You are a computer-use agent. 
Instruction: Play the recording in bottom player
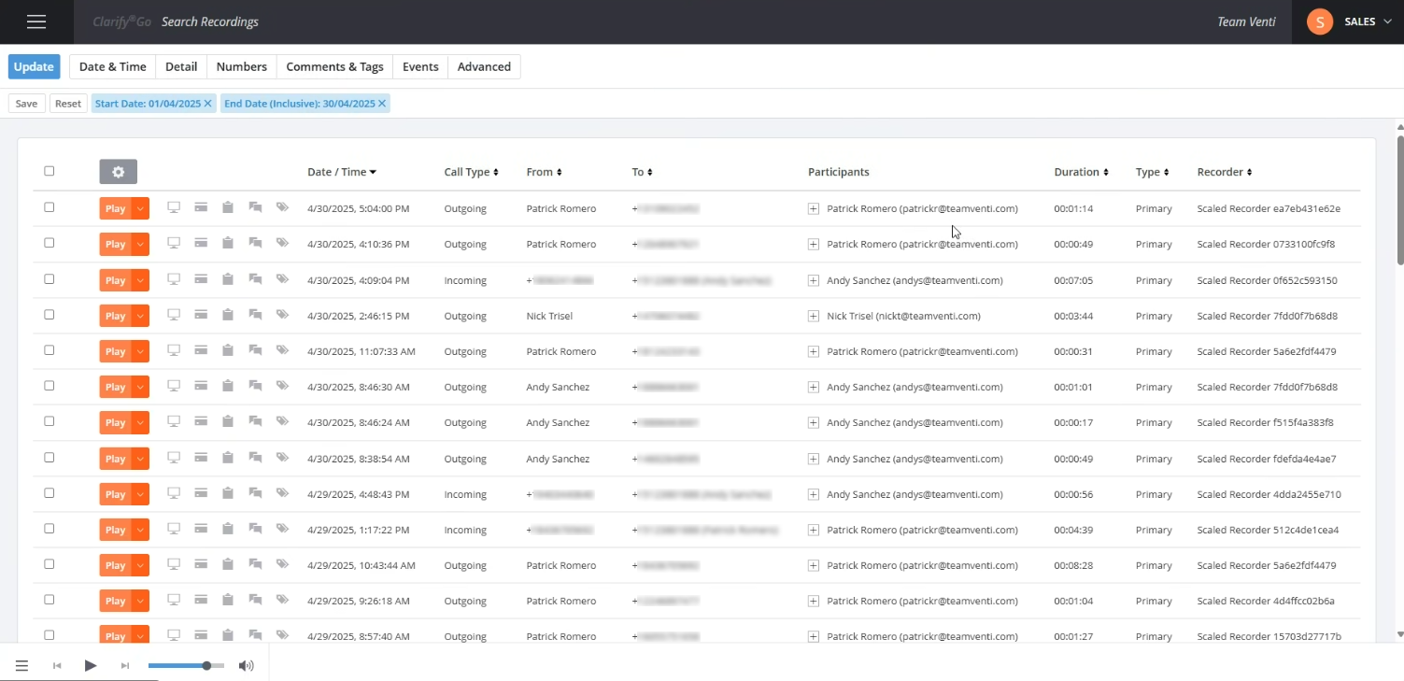coord(91,665)
